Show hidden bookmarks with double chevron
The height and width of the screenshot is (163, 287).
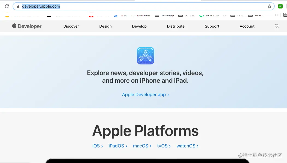click(277, 15)
